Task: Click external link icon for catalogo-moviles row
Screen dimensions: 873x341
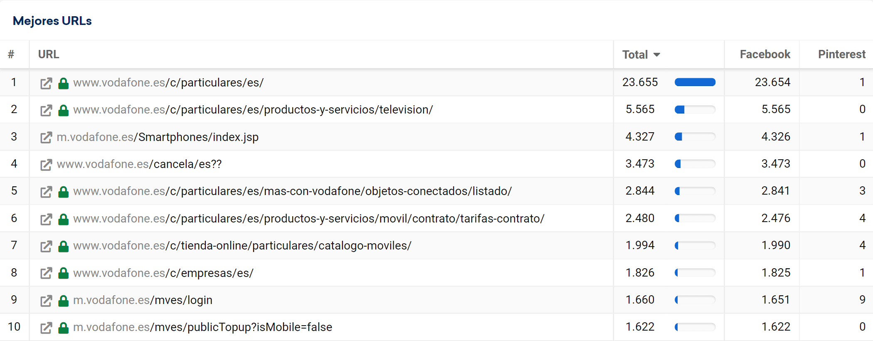Action: (46, 246)
